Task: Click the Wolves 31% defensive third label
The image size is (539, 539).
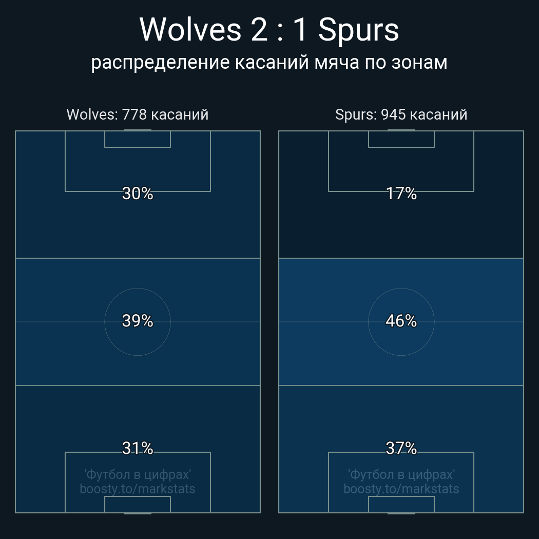Action: point(138,448)
